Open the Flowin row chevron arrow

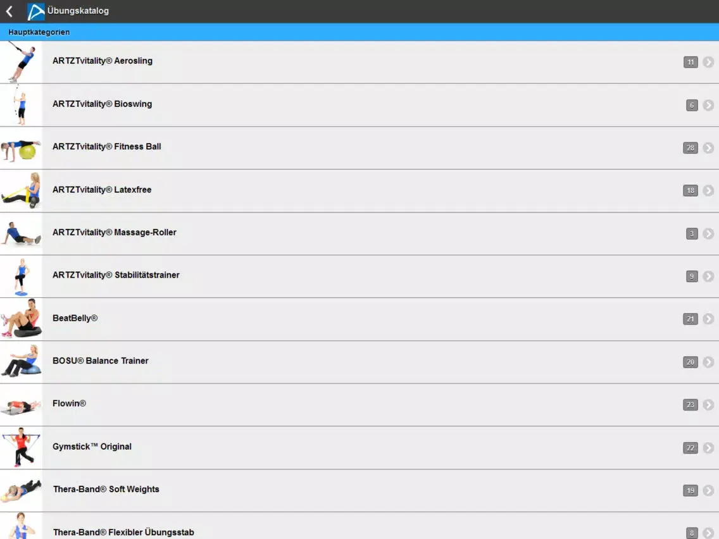(x=708, y=404)
